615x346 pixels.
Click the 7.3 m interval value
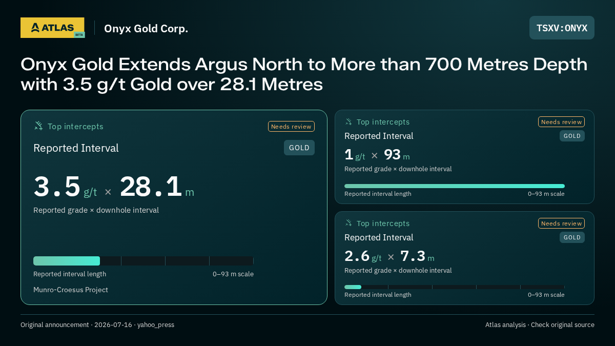coord(417,256)
